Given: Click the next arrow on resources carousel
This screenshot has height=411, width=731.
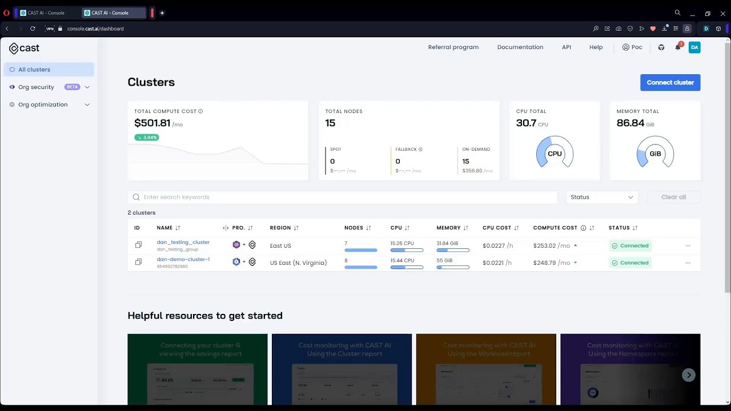Looking at the screenshot, I should 689,375.
